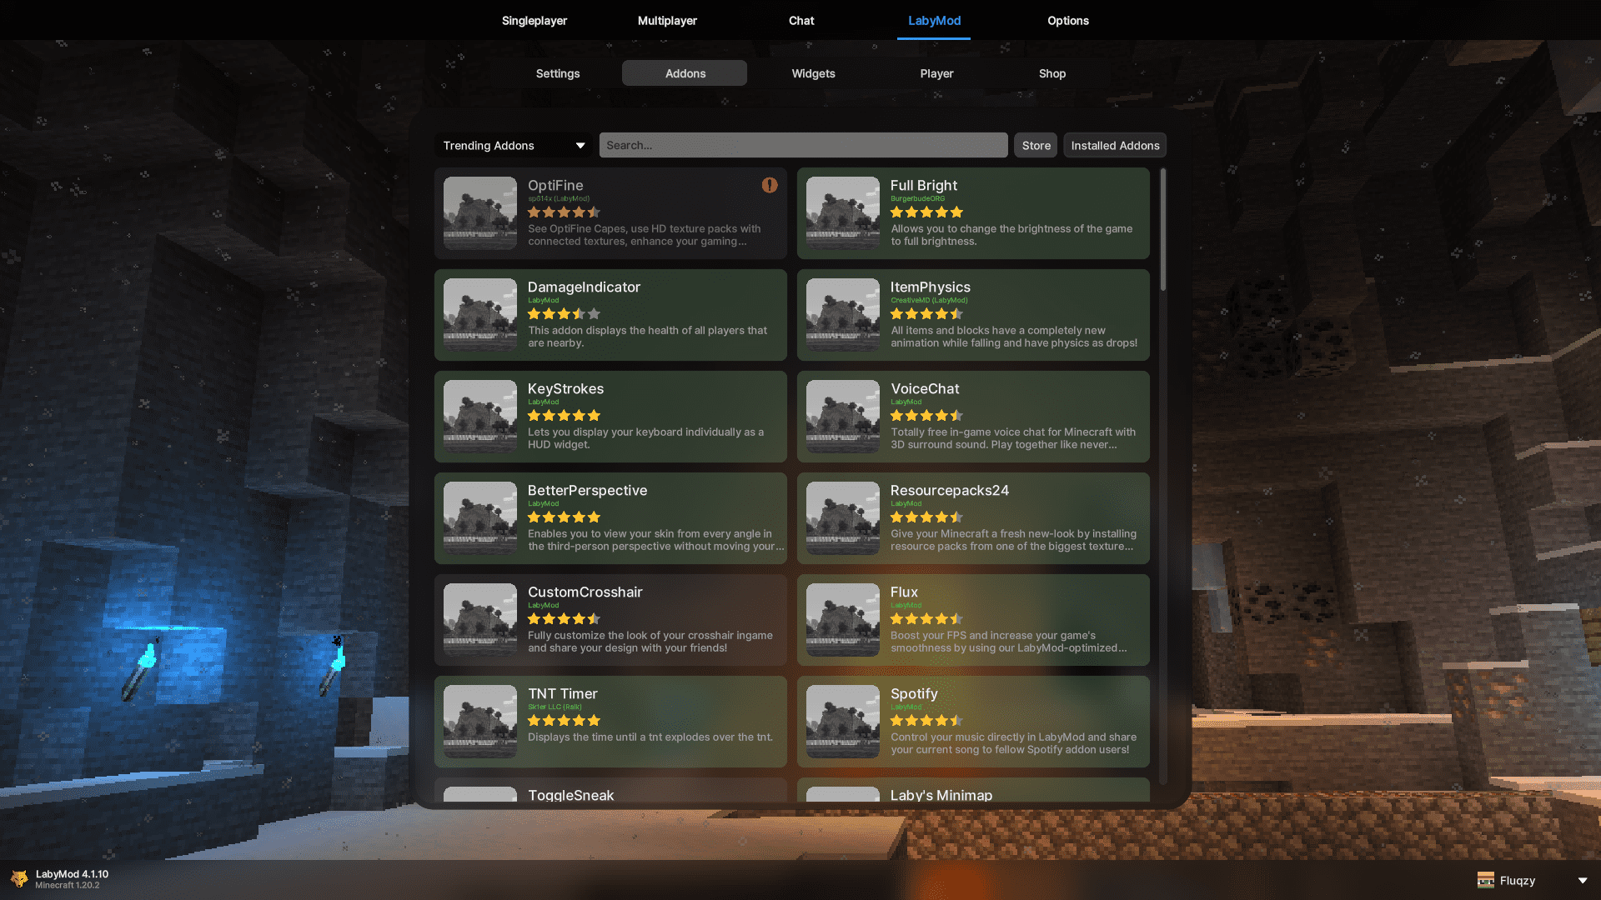Select the Addons sub-tab
Viewport: 1601px width, 900px height.
(685, 73)
